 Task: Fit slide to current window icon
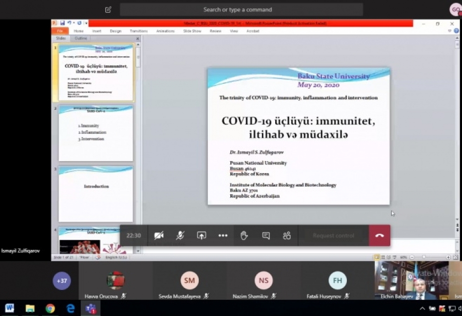455,257
